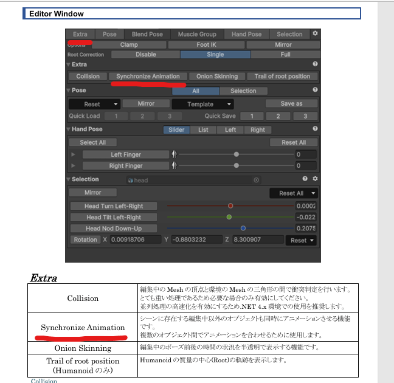Toggle Synchronize Animation button
394x383 pixels.
click(x=148, y=77)
